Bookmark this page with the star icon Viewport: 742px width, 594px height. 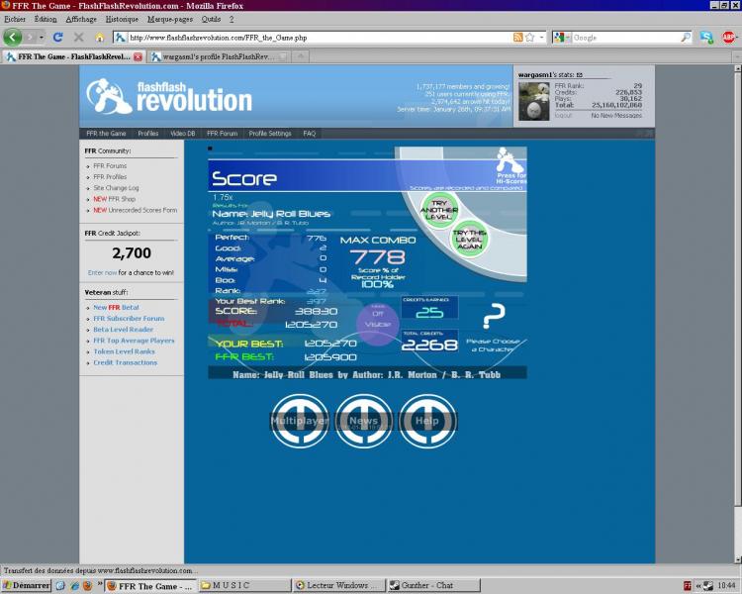pos(530,38)
